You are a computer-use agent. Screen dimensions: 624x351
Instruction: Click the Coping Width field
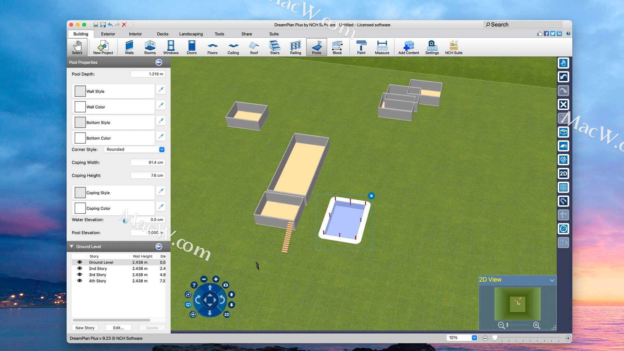pos(148,162)
